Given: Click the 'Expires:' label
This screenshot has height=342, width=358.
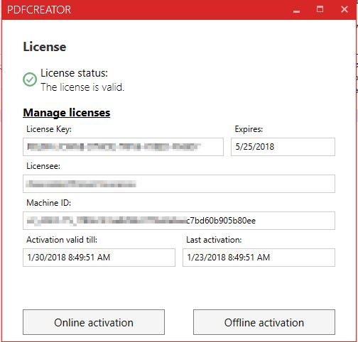Looking at the screenshot, I should [x=249, y=129].
